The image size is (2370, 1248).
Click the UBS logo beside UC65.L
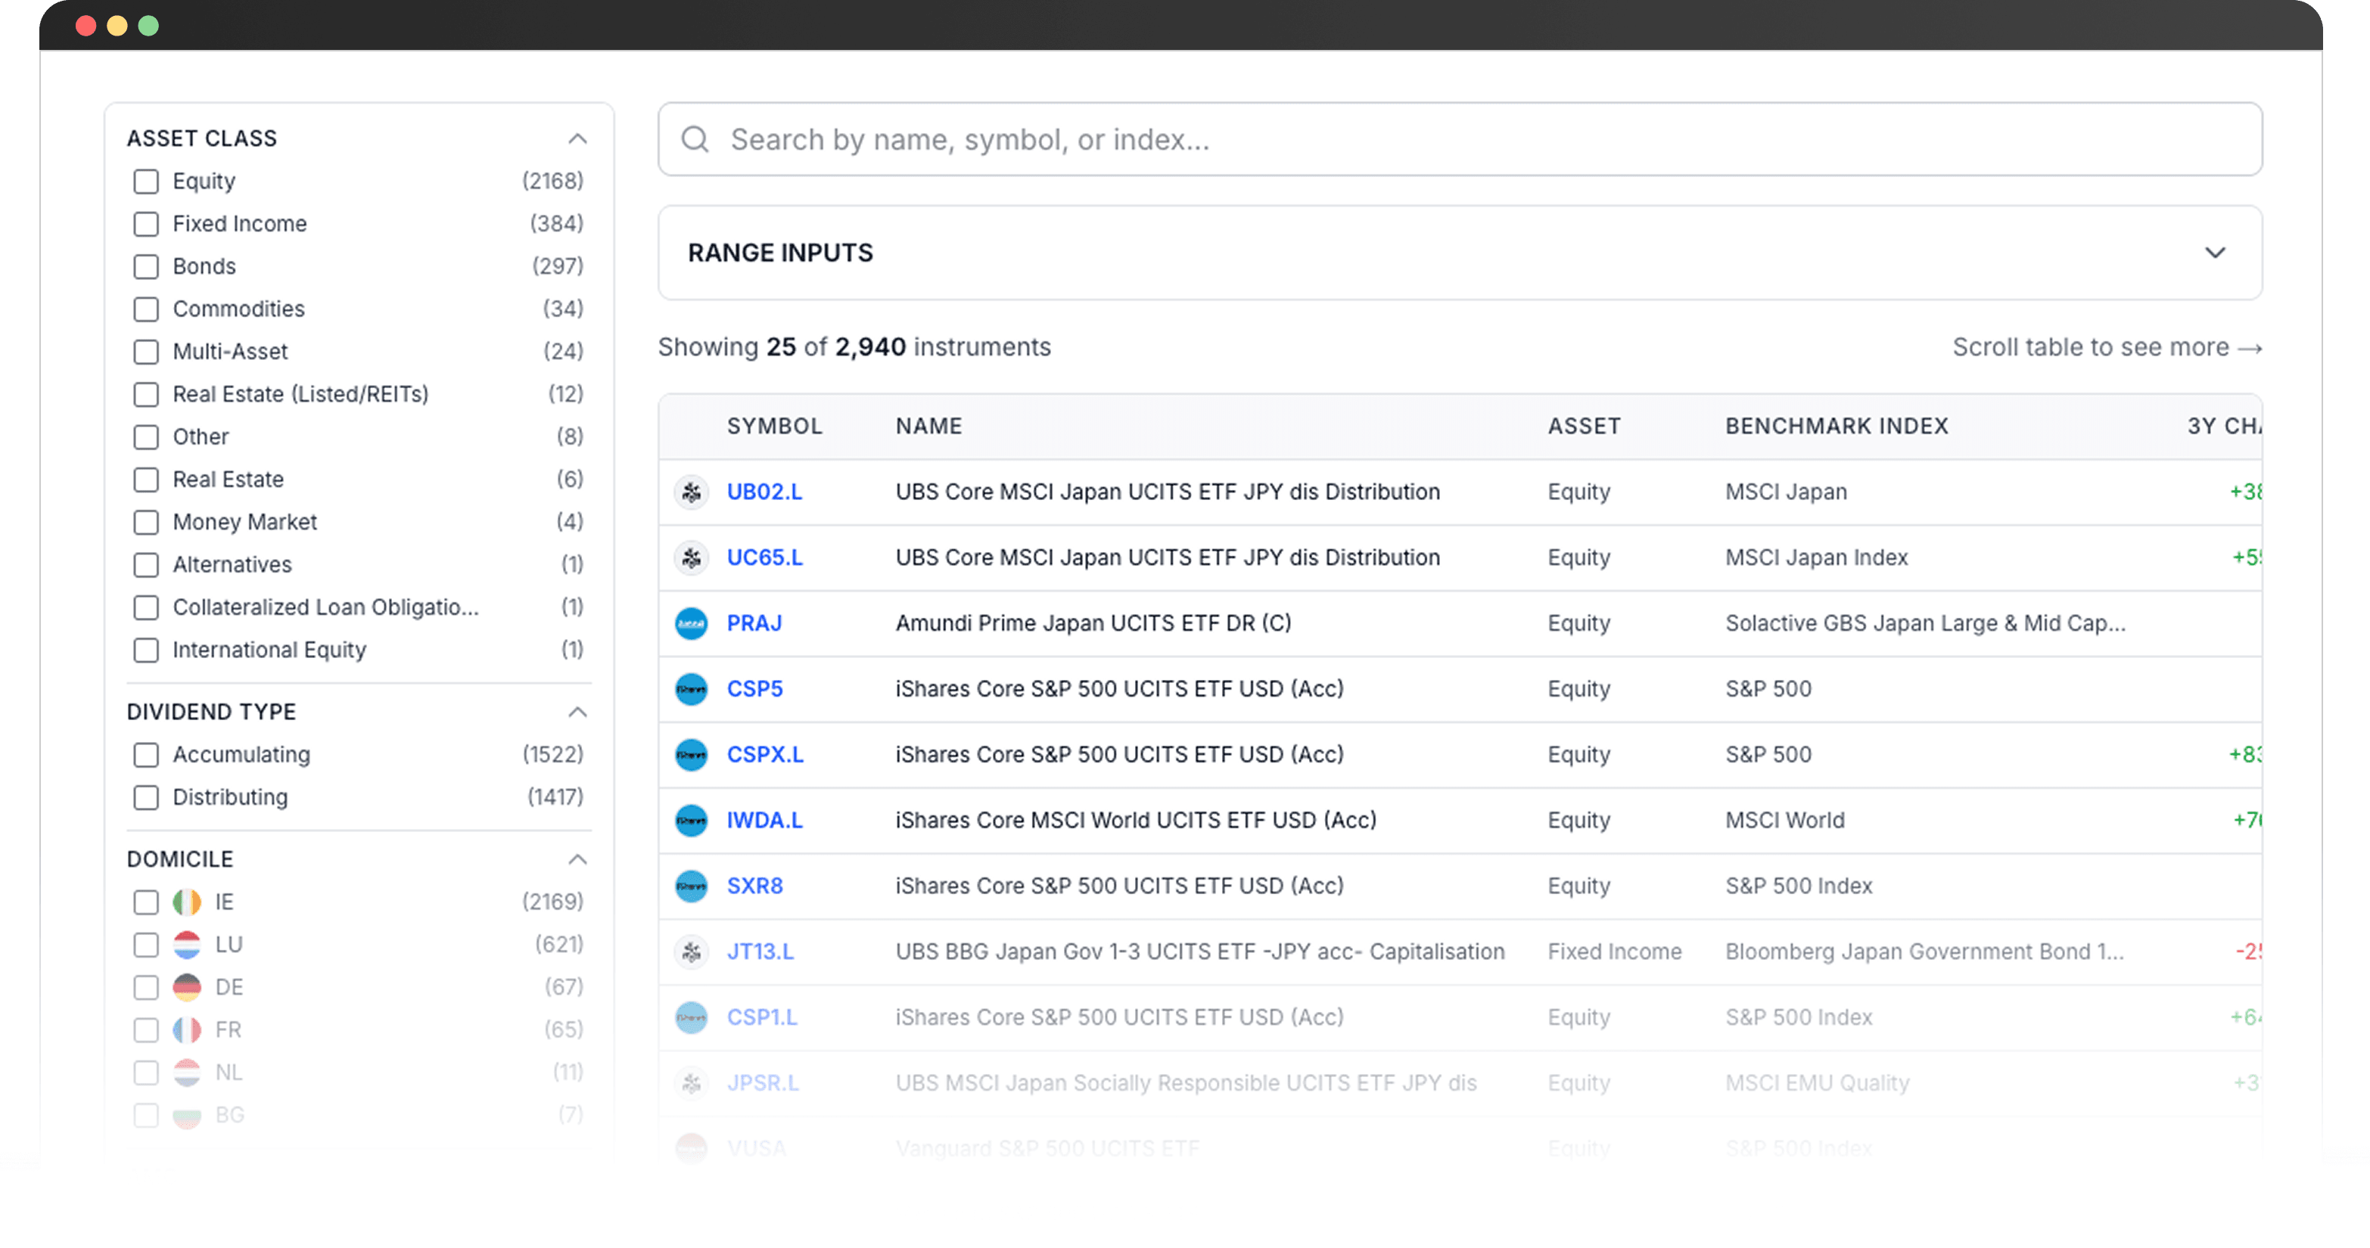point(691,557)
